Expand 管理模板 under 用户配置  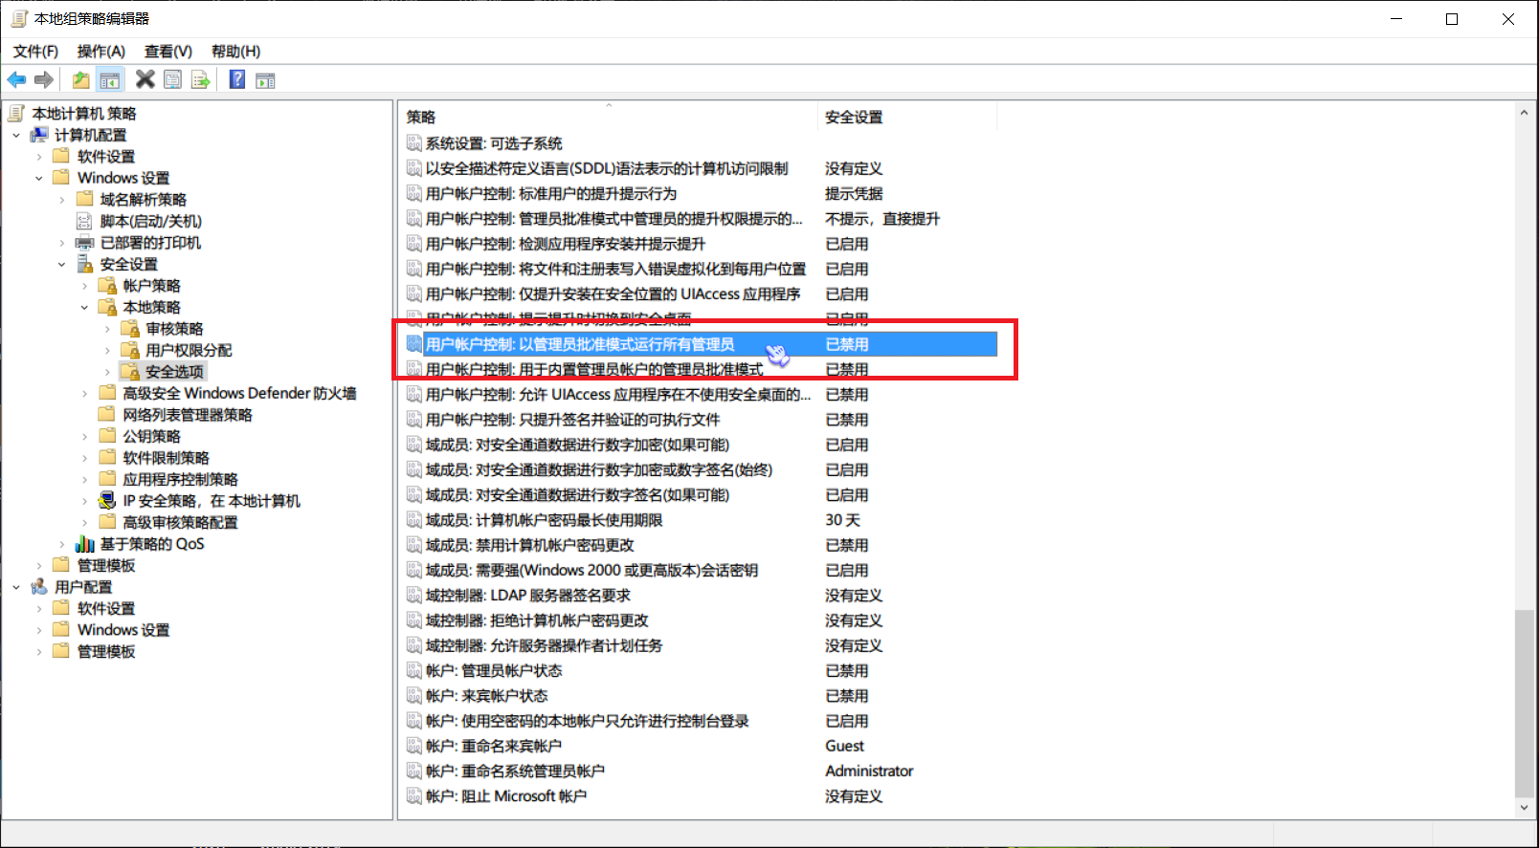point(39,652)
